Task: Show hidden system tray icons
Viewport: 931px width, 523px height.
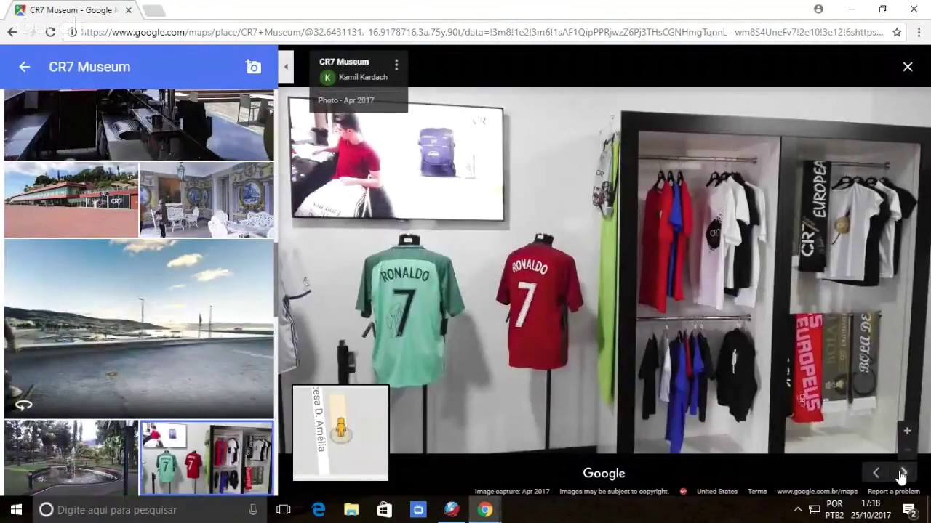Action: tap(798, 510)
